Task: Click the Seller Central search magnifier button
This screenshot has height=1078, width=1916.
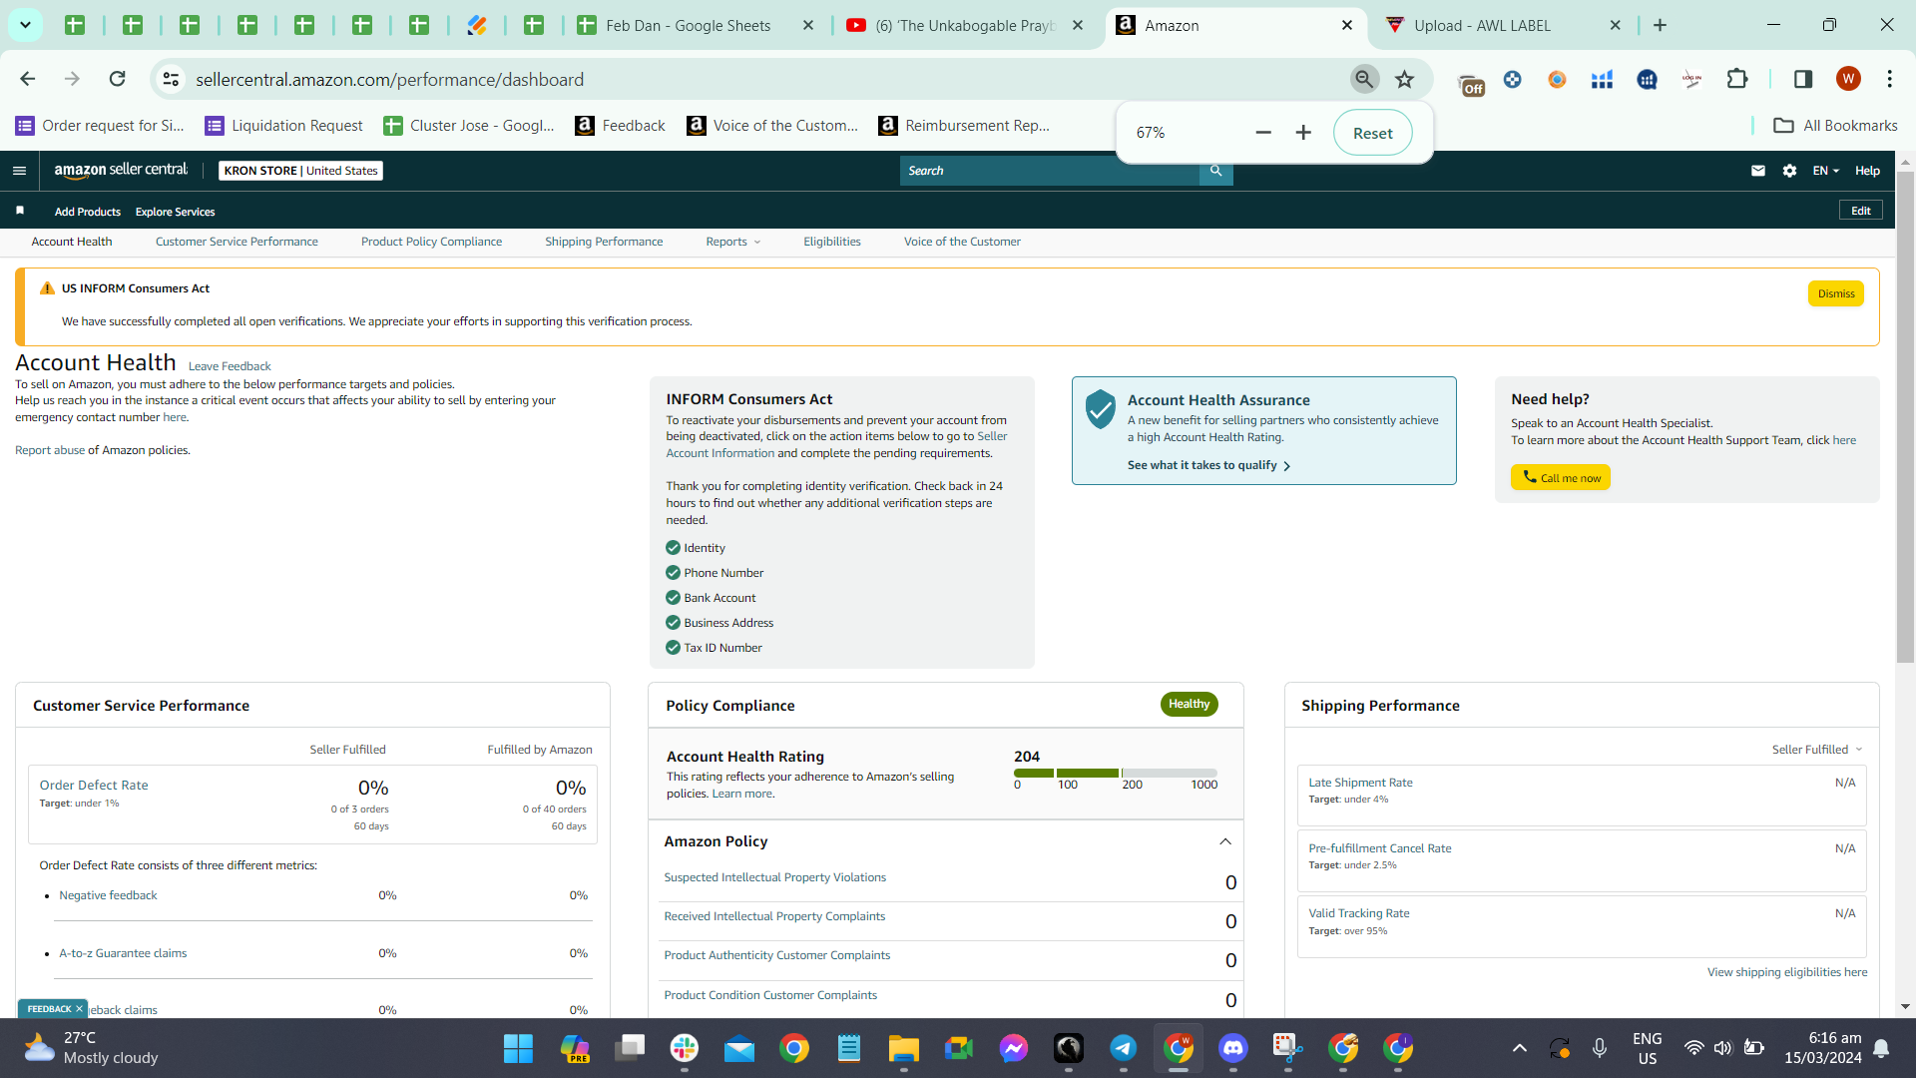Action: tap(1215, 171)
